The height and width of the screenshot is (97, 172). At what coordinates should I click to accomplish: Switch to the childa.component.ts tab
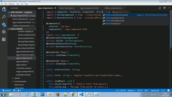[x=113, y=8]
